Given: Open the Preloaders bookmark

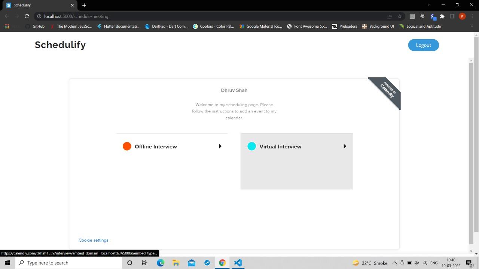Looking at the screenshot, I should pyautogui.click(x=345, y=26).
